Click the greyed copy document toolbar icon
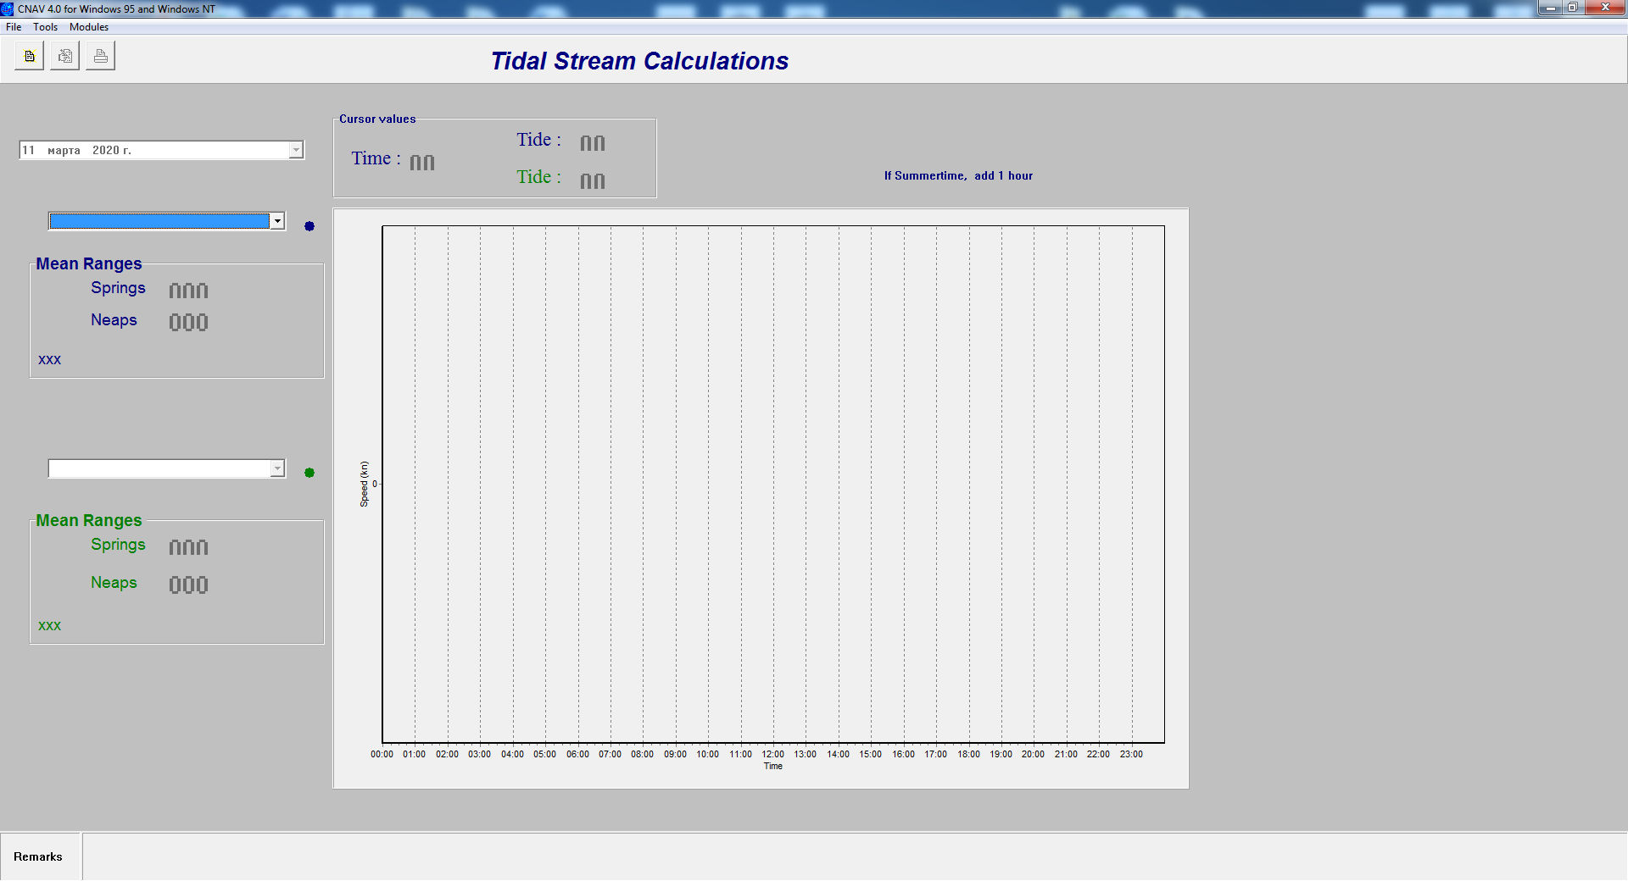1628x881 pixels. (x=64, y=57)
